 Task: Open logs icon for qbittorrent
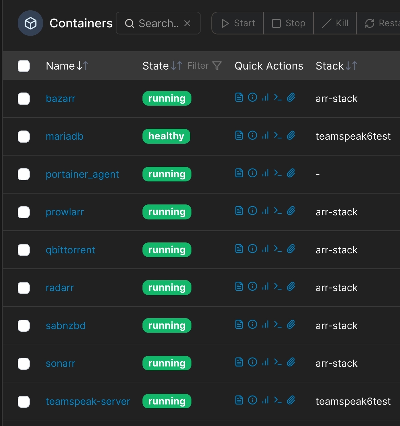tap(239, 249)
